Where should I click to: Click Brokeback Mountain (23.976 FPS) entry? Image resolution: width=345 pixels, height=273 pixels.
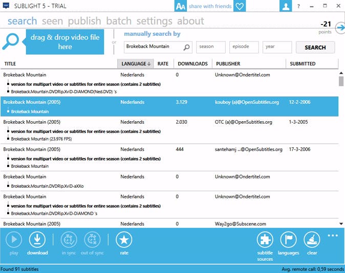(x=41, y=139)
